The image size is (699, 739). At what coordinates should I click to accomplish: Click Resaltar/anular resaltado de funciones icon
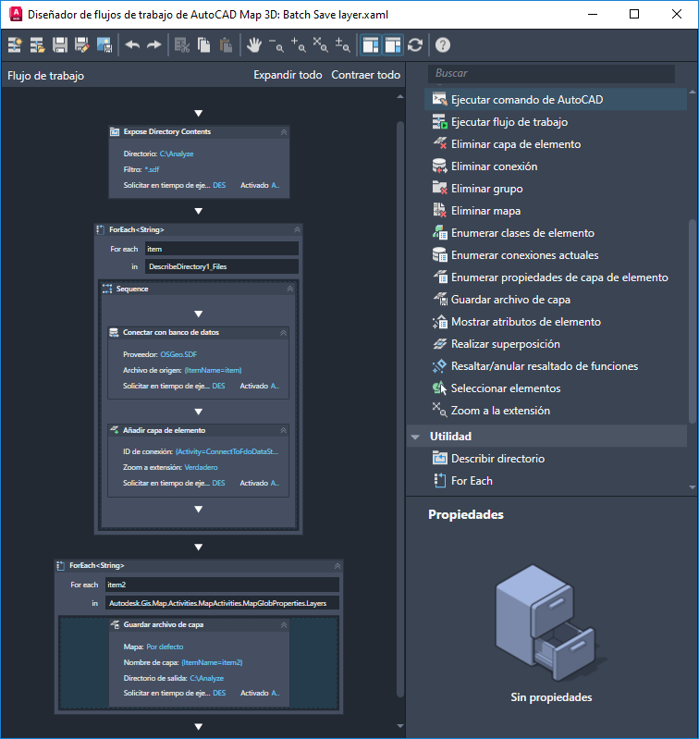(x=439, y=365)
